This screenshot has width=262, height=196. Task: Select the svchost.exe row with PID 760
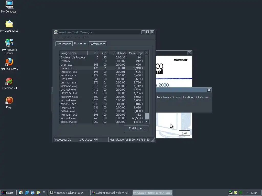102,118
